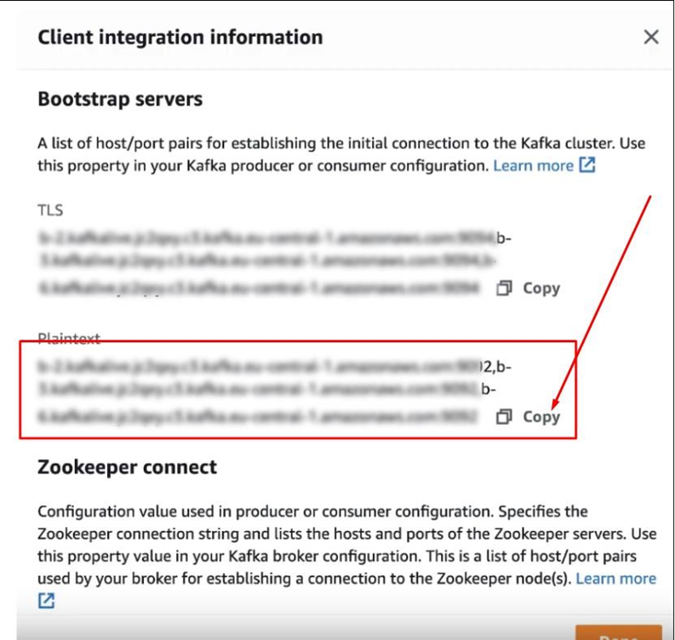
Task: Click the Client integration information title
Action: pyautogui.click(x=180, y=37)
